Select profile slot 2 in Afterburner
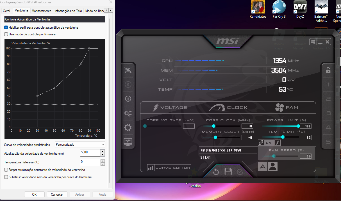This screenshot has width=341, height=201. pos(328,99)
